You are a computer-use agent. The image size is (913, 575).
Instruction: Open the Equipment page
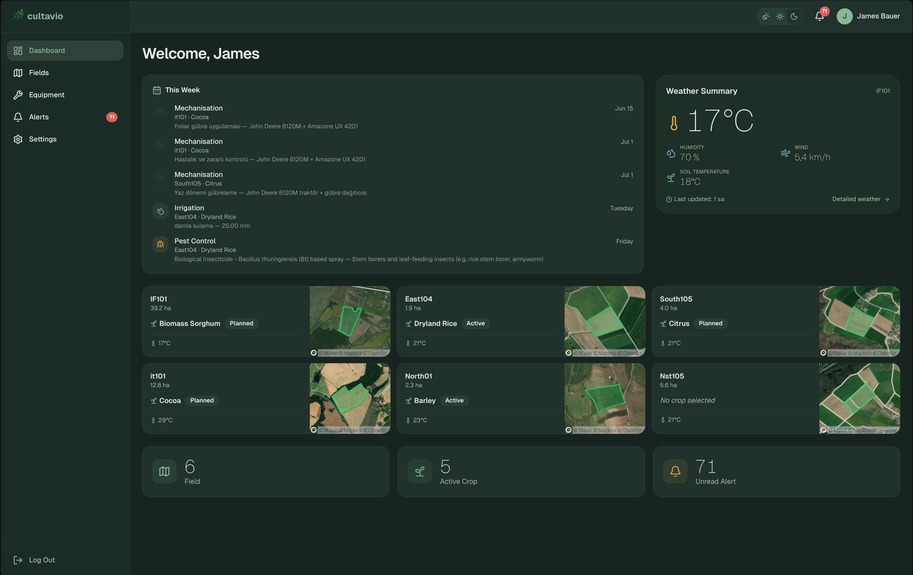pyautogui.click(x=65, y=95)
